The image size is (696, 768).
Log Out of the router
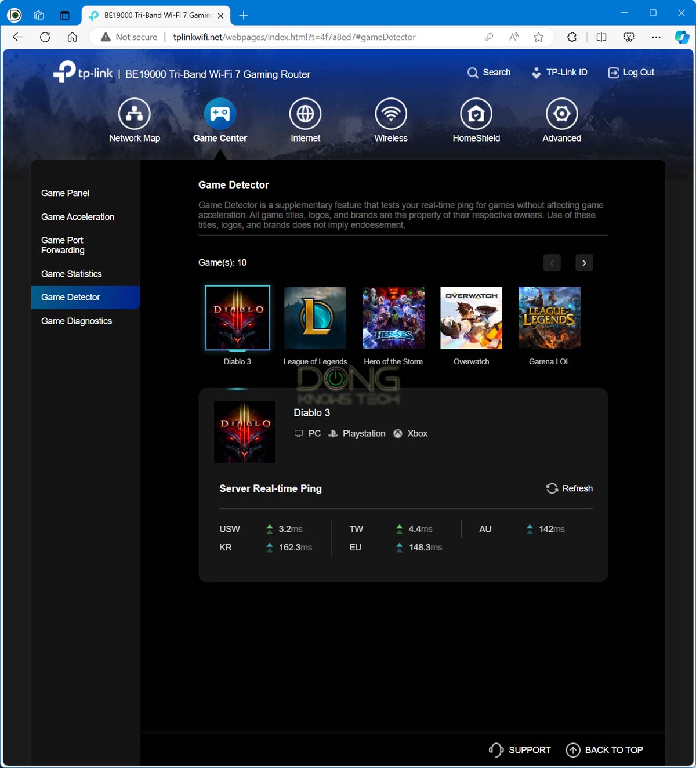coord(631,73)
